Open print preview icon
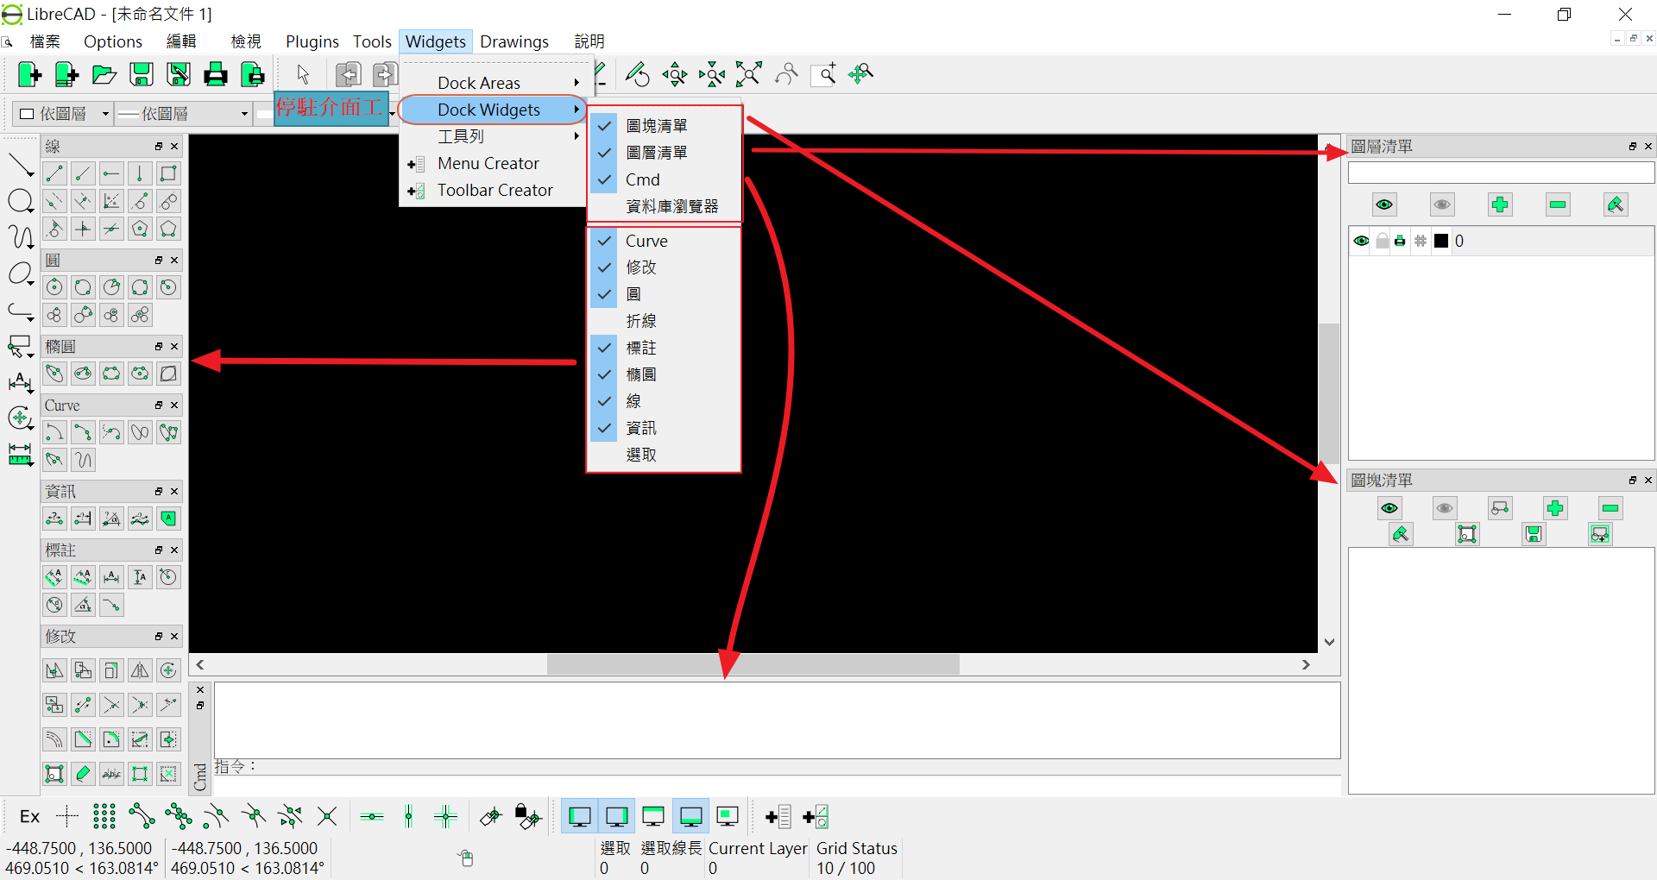 pyautogui.click(x=253, y=75)
